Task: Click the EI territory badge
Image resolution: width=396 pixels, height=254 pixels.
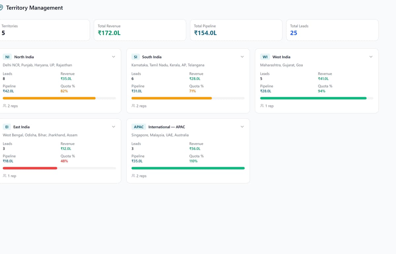Action: click(x=7, y=127)
